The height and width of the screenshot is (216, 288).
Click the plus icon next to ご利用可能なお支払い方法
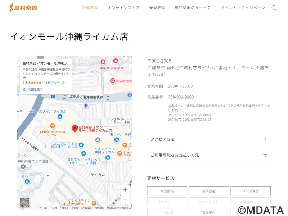coord(265,155)
